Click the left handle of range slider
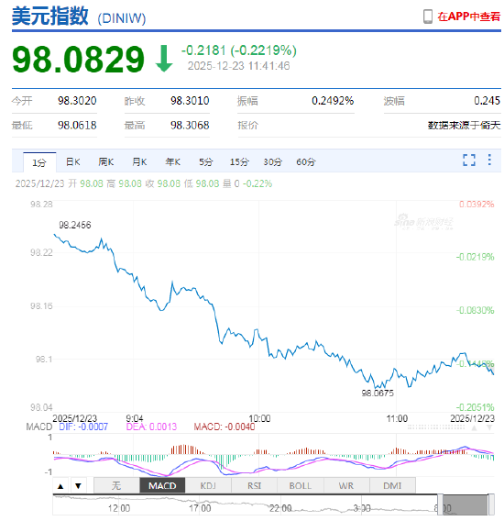Screen dimensions: 504x521 pos(440,505)
